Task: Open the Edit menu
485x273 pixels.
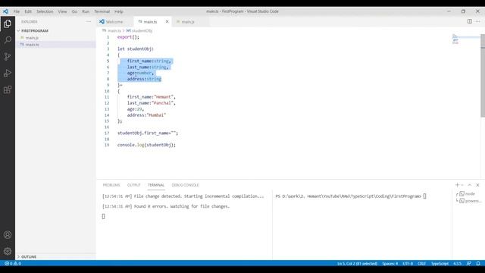Action: tap(28, 11)
